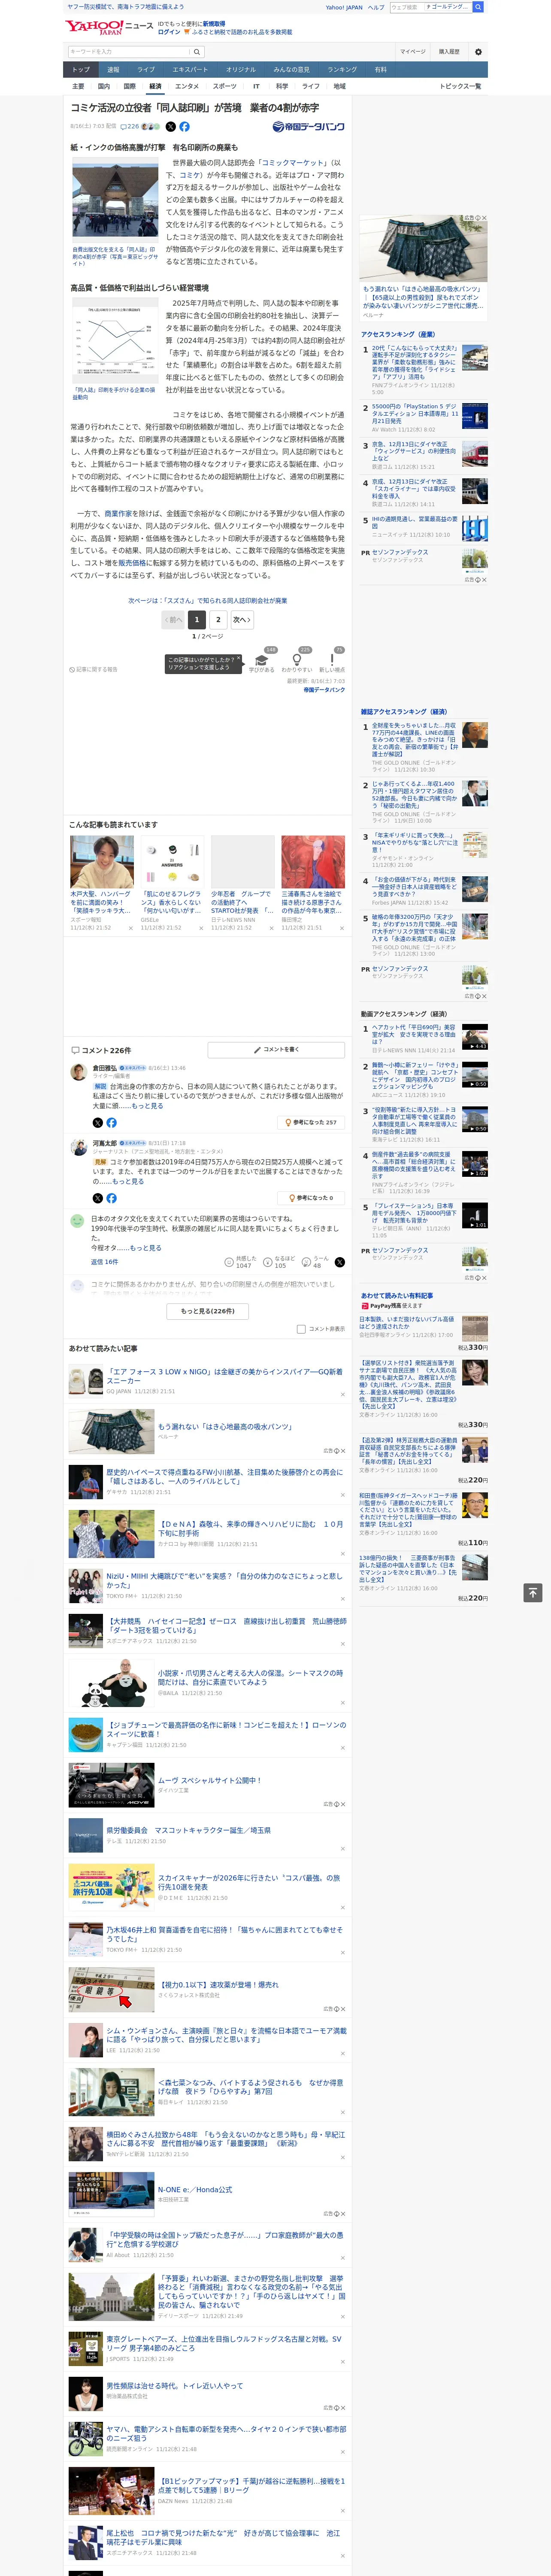Open next-page link about ズズさん printer
Viewport: 551px width, 2576px height.
pyautogui.click(x=208, y=601)
